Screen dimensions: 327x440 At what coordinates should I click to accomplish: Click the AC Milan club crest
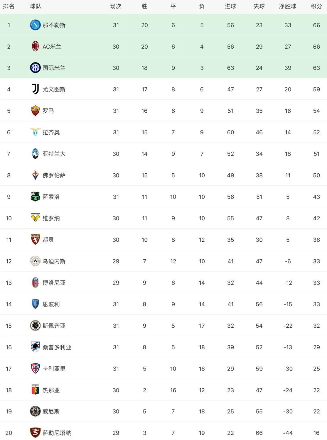pos(35,46)
